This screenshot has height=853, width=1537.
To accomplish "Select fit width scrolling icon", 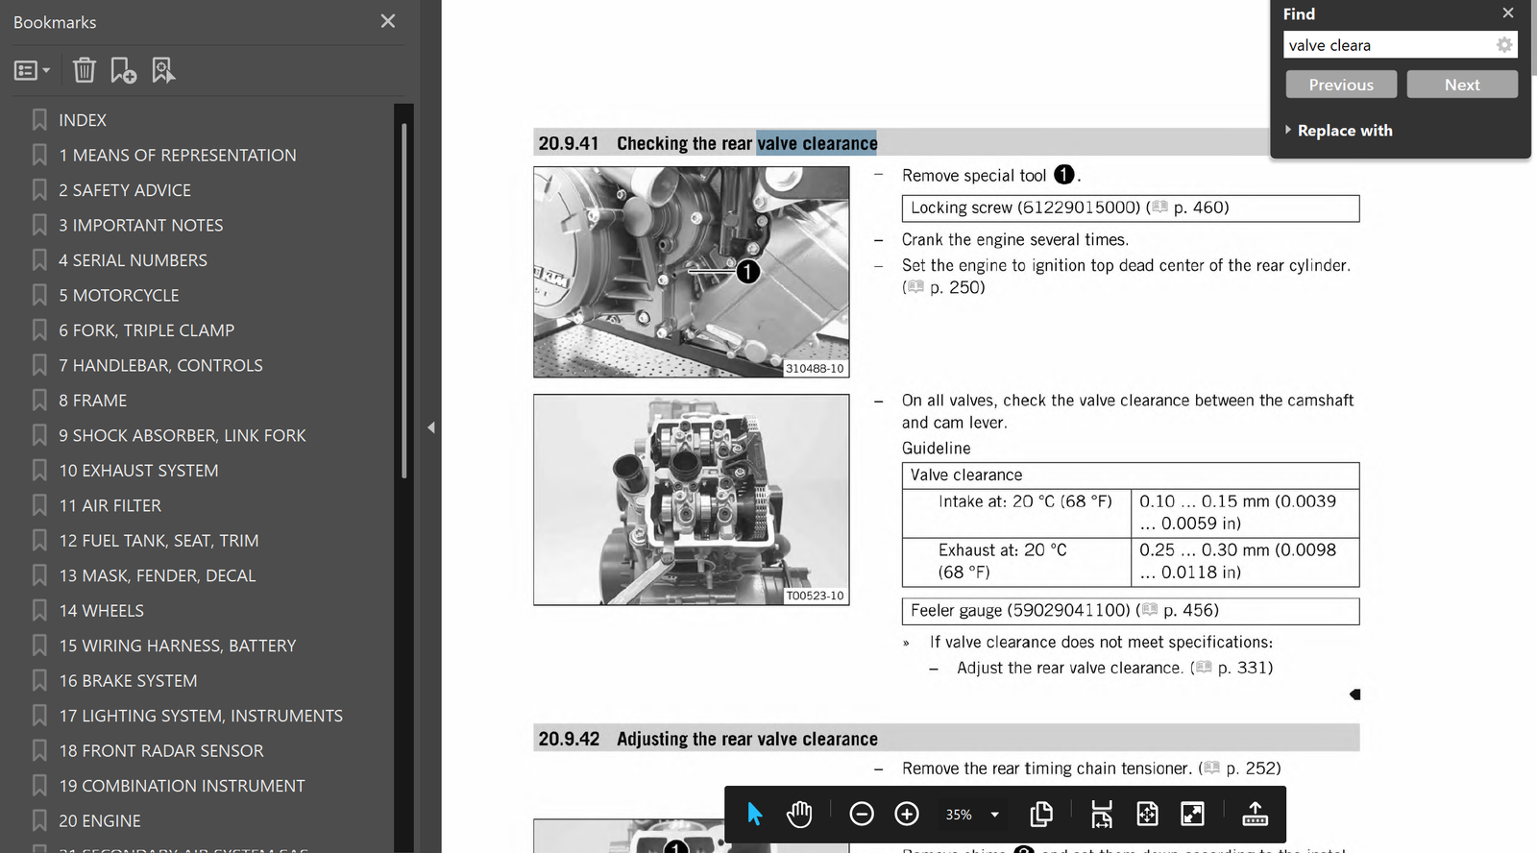I will click(x=1102, y=815).
